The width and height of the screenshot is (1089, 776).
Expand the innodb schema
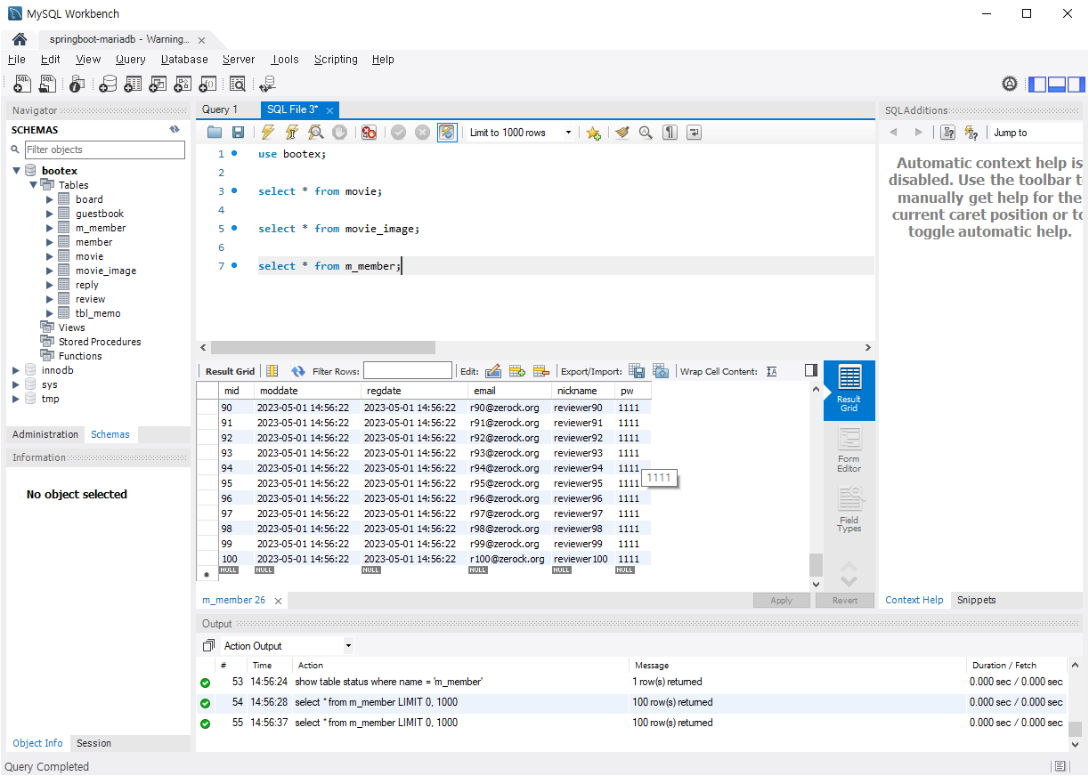click(x=16, y=370)
